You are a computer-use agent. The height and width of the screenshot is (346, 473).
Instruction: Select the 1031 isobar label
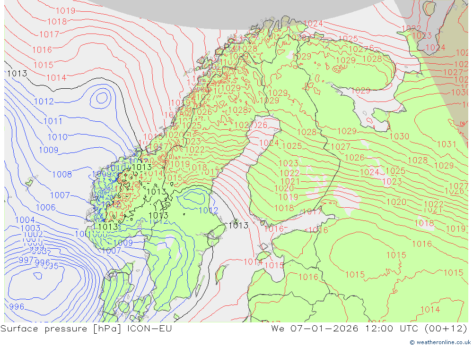pyautogui.click(x=447, y=144)
